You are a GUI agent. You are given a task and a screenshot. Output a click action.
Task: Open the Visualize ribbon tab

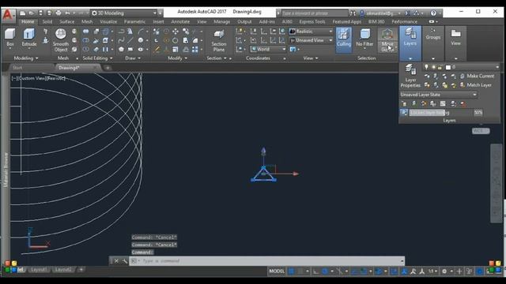click(108, 21)
